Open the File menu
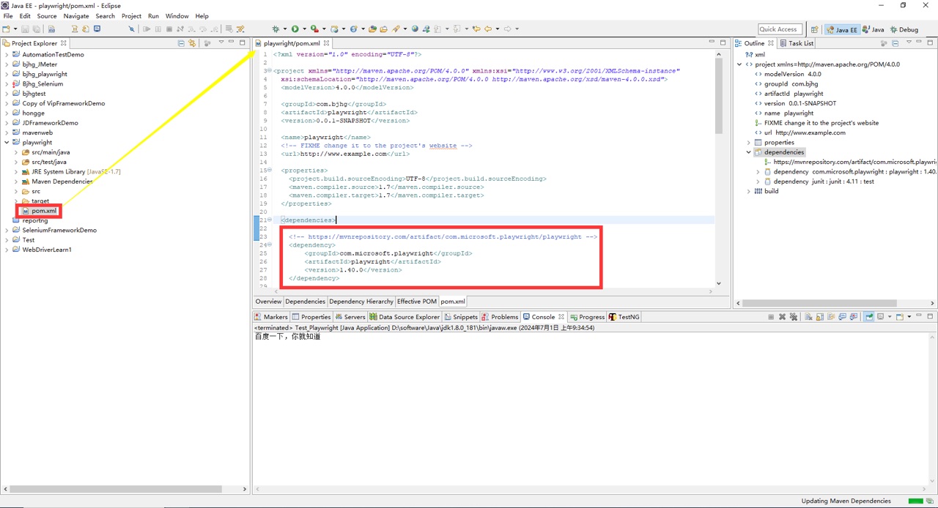This screenshot has width=938, height=508. click(8, 15)
